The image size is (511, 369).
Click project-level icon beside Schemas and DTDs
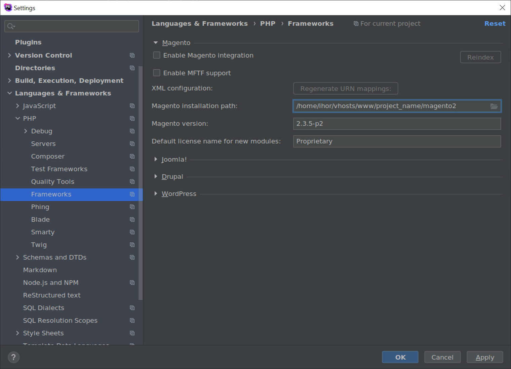pyautogui.click(x=132, y=257)
